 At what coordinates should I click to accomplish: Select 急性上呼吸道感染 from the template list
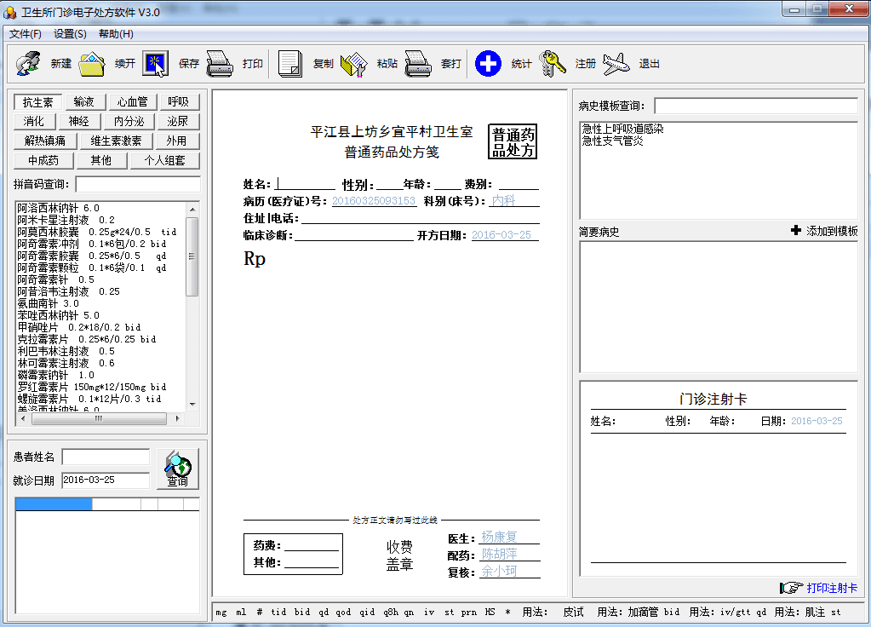click(x=622, y=129)
